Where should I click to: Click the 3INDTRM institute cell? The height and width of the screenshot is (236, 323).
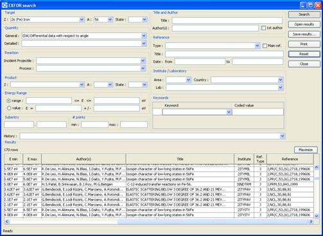pos(244,185)
